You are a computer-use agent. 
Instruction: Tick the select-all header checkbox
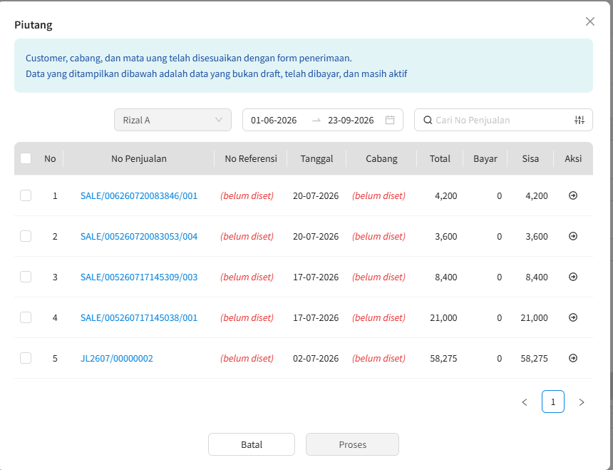26,158
